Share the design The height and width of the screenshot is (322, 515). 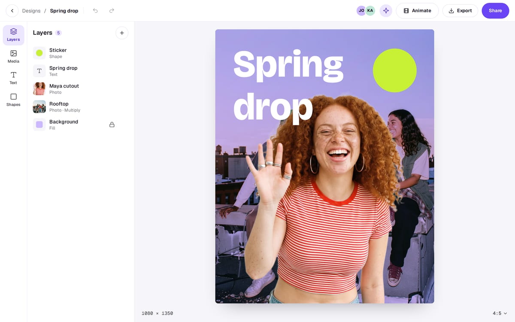(495, 11)
